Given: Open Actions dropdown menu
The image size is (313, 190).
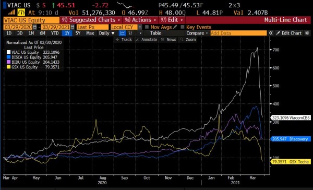Looking at the screenshot, I should tap(140, 20).
